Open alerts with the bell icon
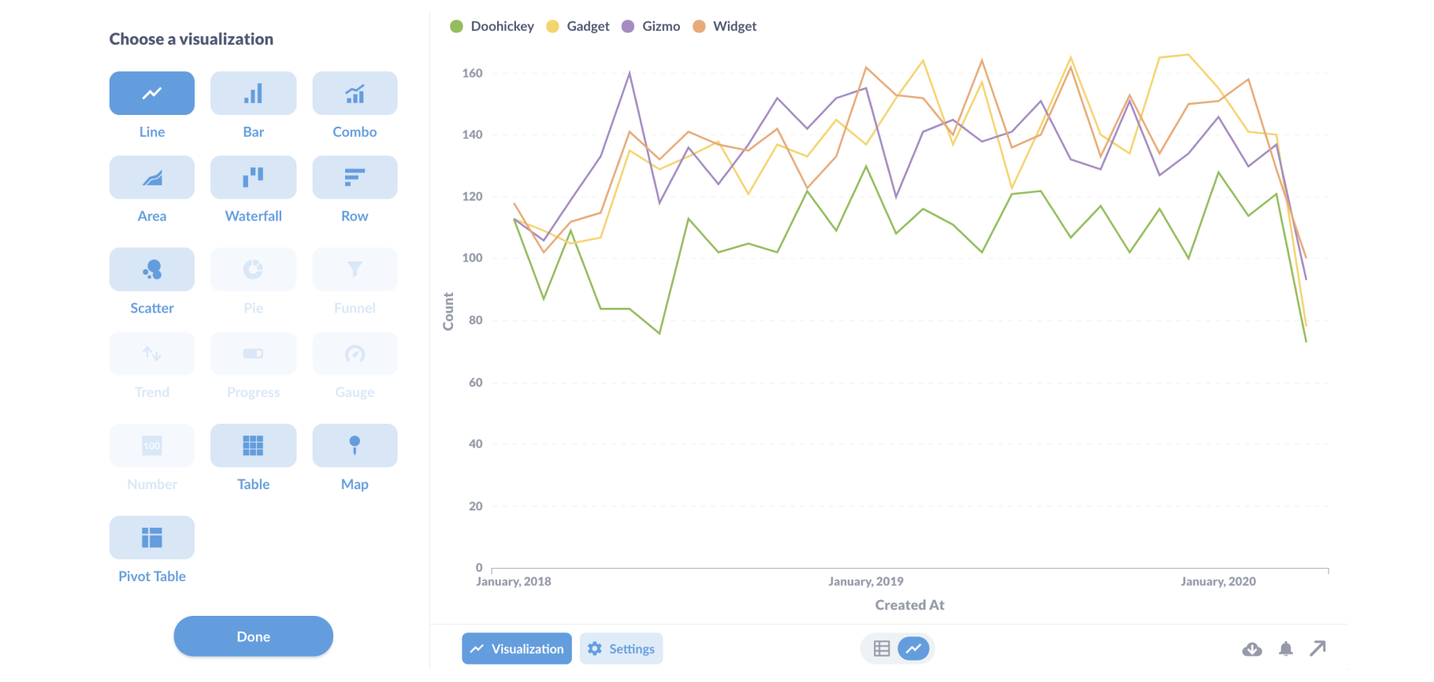 pos(1286,649)
